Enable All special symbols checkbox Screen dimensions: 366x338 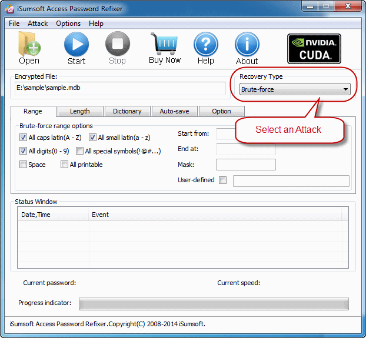click(79, 151)
